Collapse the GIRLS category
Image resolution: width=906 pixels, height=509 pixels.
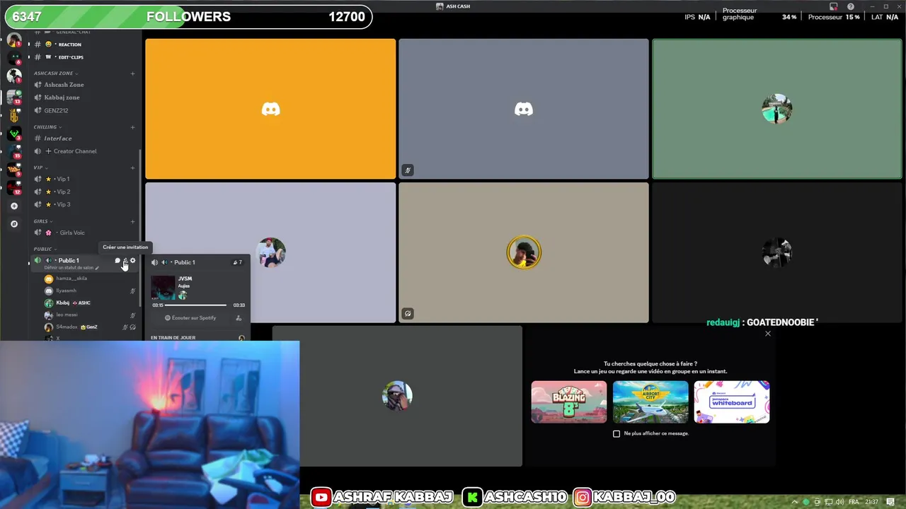tap(42, 221)
